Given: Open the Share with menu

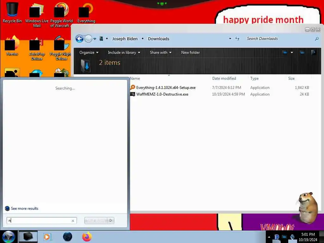Looking at the screenshot, I should pos(160,53).
